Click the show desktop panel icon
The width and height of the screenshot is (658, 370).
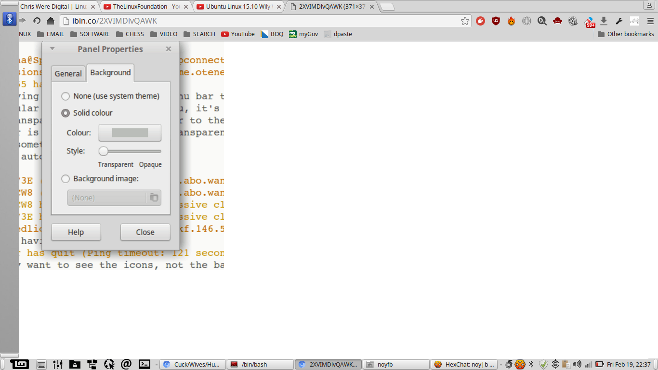[x=41, y=365]
